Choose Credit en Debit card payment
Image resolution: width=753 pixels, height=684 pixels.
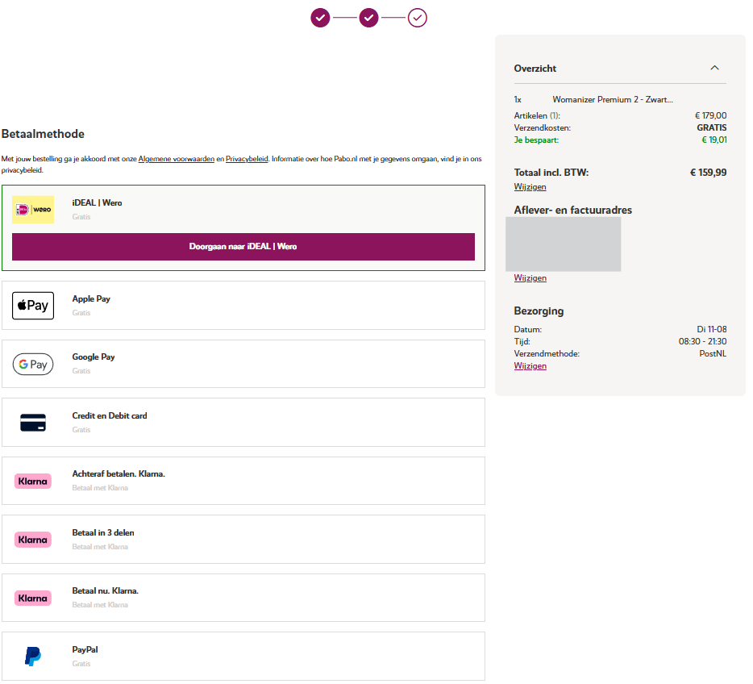(x=243, y=423)
